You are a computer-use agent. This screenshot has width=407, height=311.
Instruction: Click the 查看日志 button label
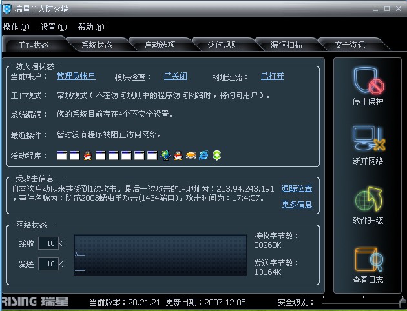[x=368, y=279]
